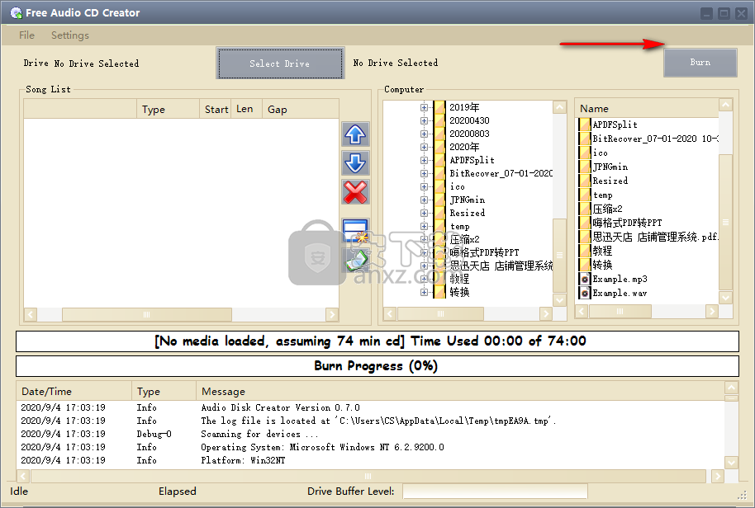
Task: Click the Resized folder icon in the Name list
Action: pyautogui.click(x=585, y=181)
